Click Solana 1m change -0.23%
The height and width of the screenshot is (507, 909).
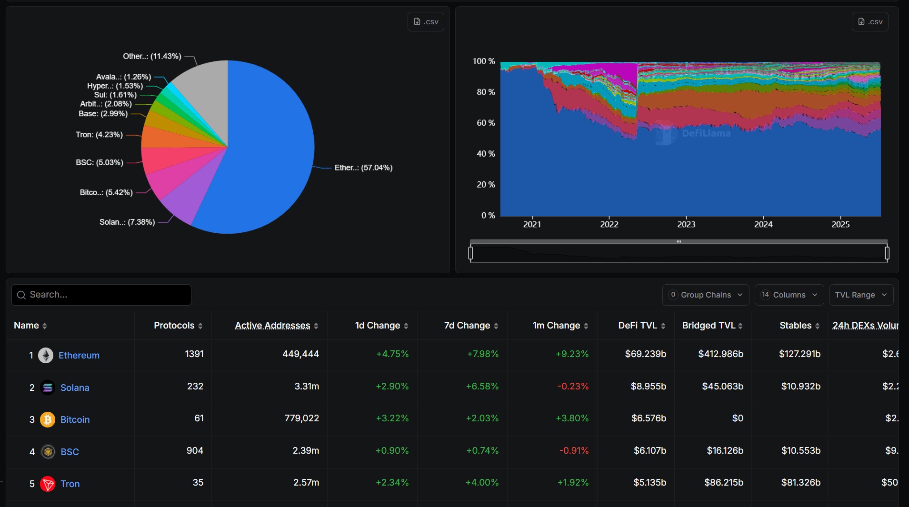(x=573, y=386)
